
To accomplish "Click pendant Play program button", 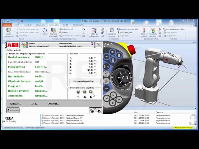I will [113, 95].
